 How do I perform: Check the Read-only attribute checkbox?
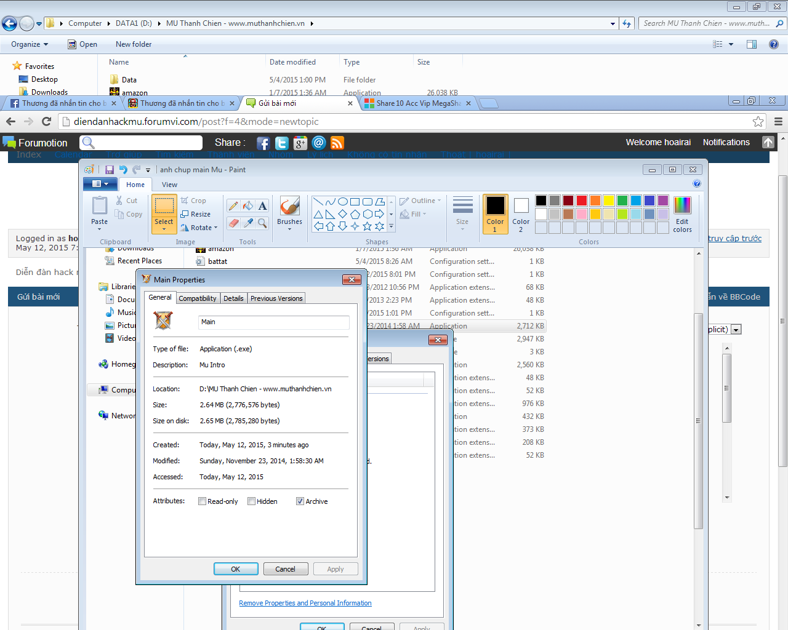(x=202, y=501)
